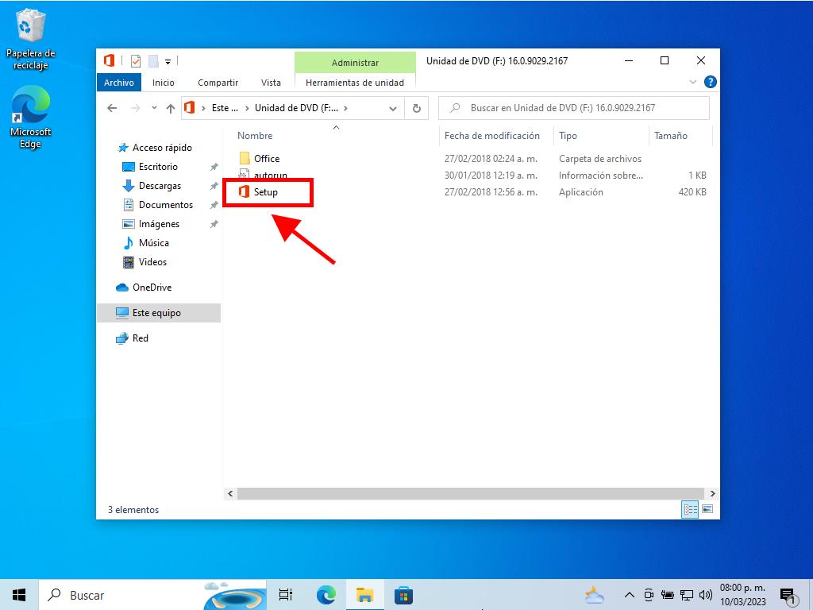Open Task View on the taskbar
The width and height of the screenshot is (813, 610).
(x=286, y=594)
